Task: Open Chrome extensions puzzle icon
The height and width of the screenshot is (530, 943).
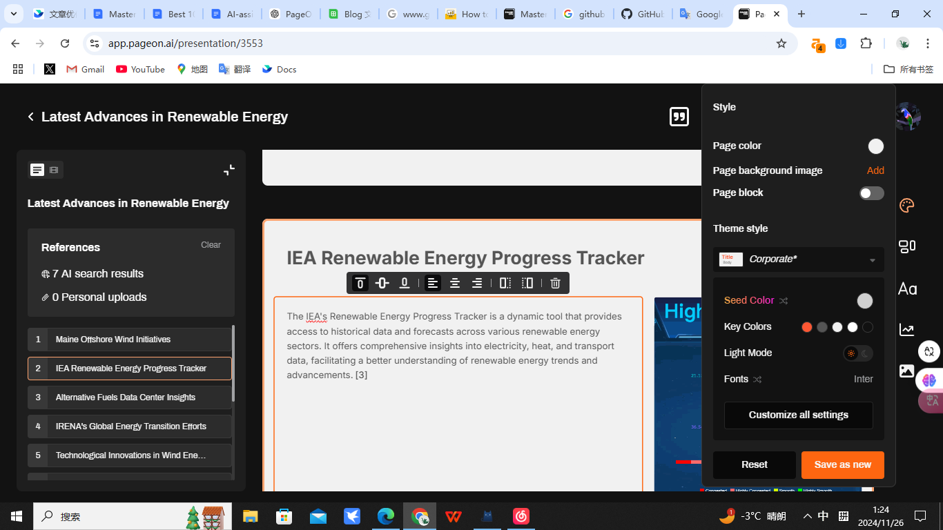Action: coord(866,43)
